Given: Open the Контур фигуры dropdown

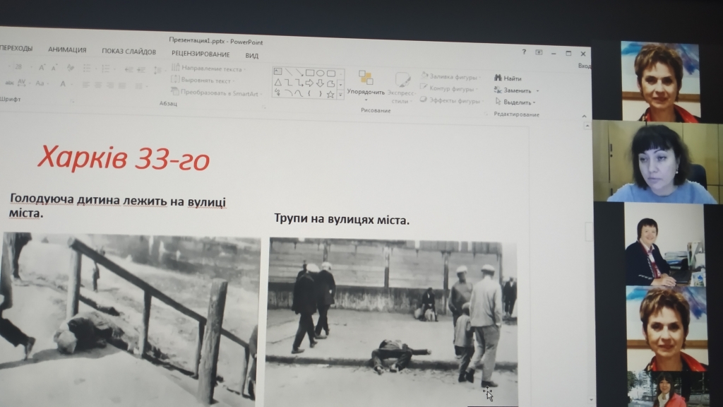Looking at the screenshot, I should tap(449, 88).
